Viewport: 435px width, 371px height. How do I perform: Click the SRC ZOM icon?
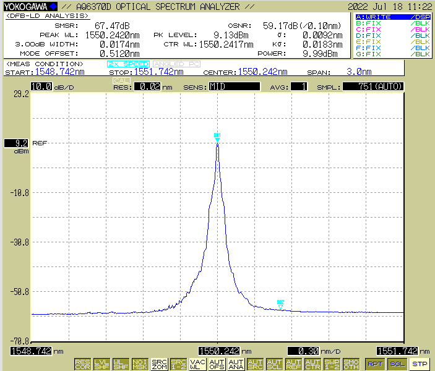(x=159, y=364)
